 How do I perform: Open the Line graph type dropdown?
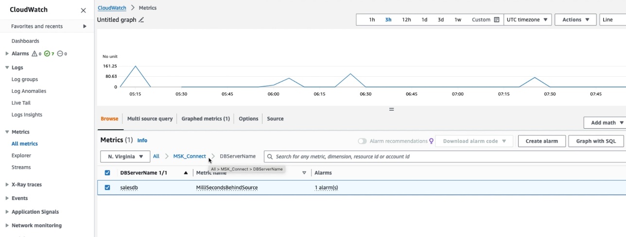point(613,20)
